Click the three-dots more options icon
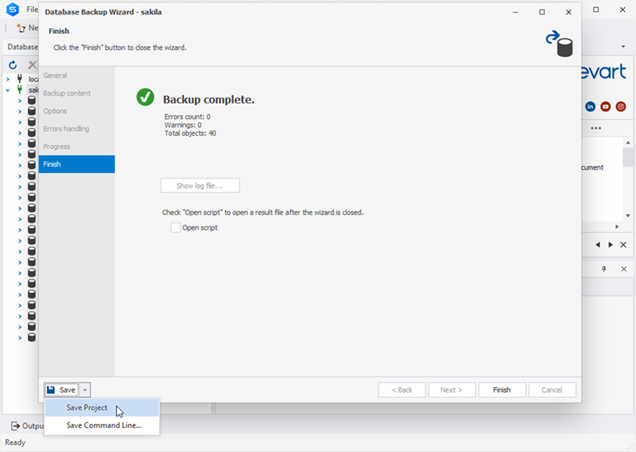The height and width of the screenshot is (452, 636). click(595, 128)
